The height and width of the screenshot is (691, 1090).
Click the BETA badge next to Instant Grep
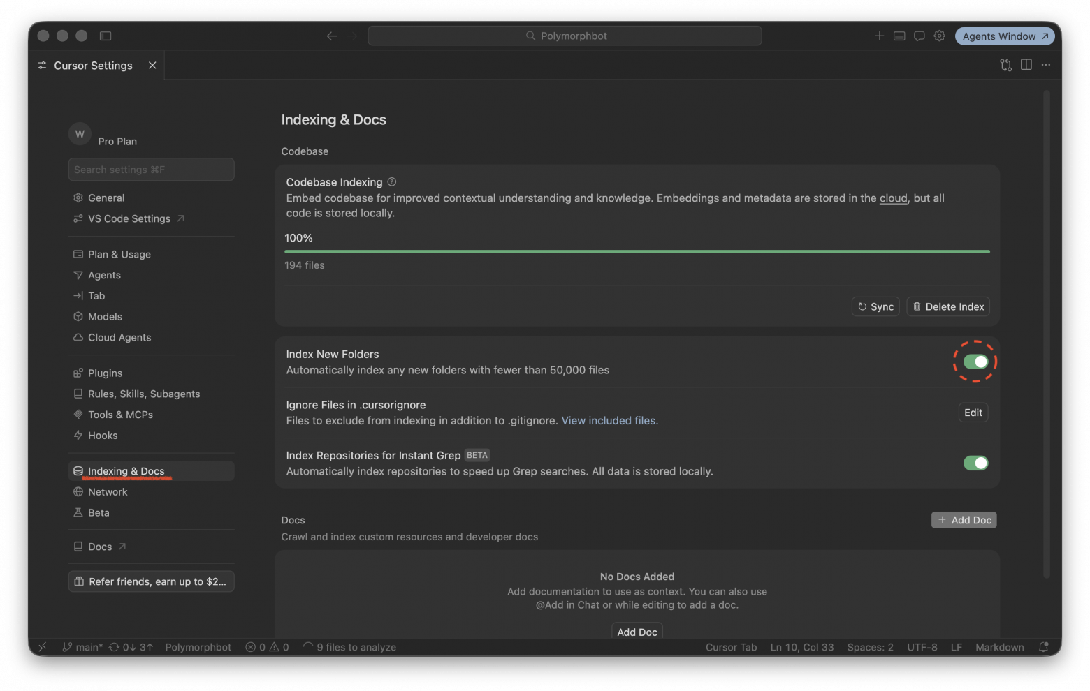click(x=477, y=455)
